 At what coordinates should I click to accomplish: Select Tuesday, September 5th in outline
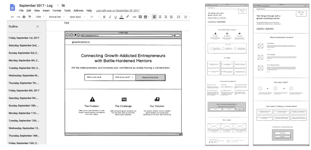[x=24, y=68]
